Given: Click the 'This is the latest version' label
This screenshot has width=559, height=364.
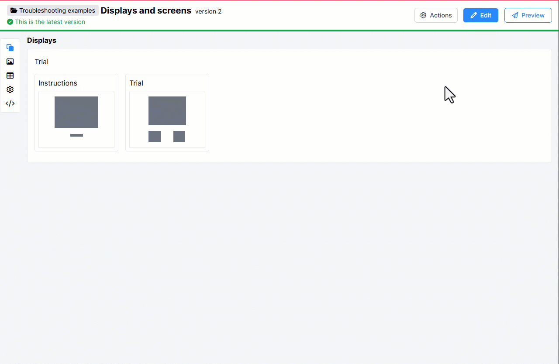Looking at the screenshot, I should pyautogui.click(x=50, y=22).
